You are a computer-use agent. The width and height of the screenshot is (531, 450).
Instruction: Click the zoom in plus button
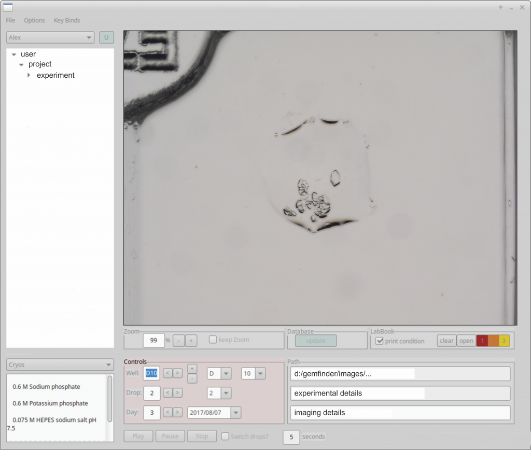191,341
